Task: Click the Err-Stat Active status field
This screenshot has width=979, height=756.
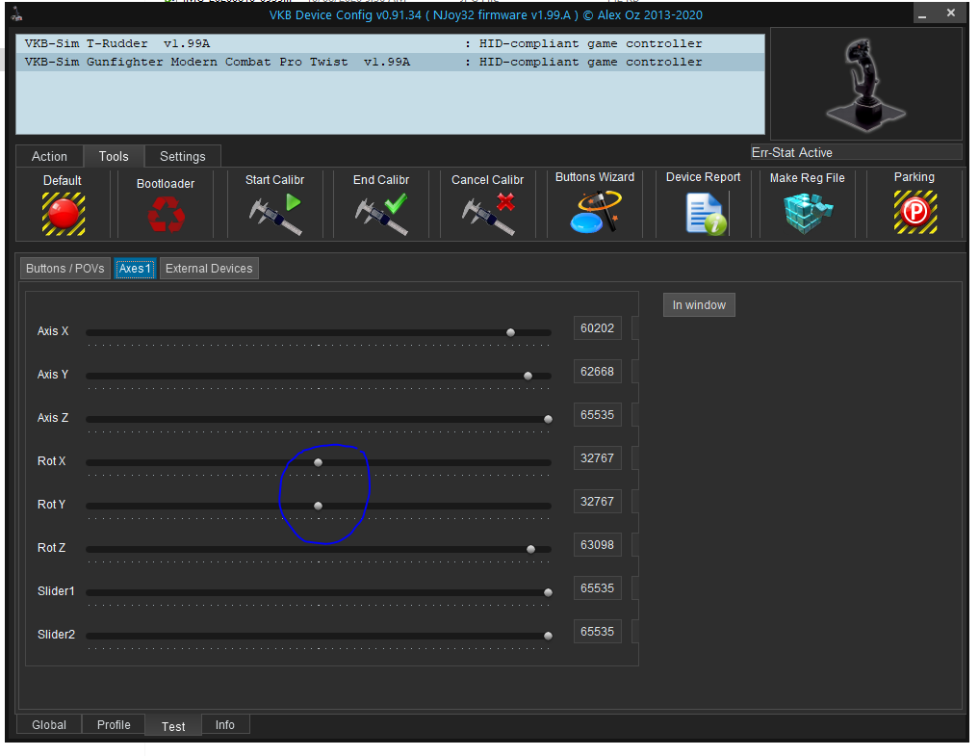Action: point(856,152)
